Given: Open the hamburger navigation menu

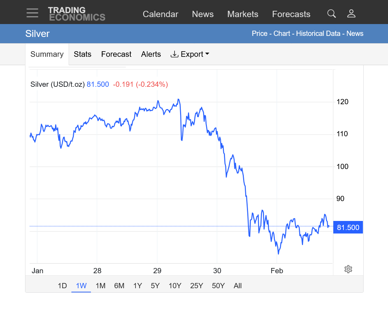Looking at the screenshot, I should pyautogui.click(x=32, y=13).
